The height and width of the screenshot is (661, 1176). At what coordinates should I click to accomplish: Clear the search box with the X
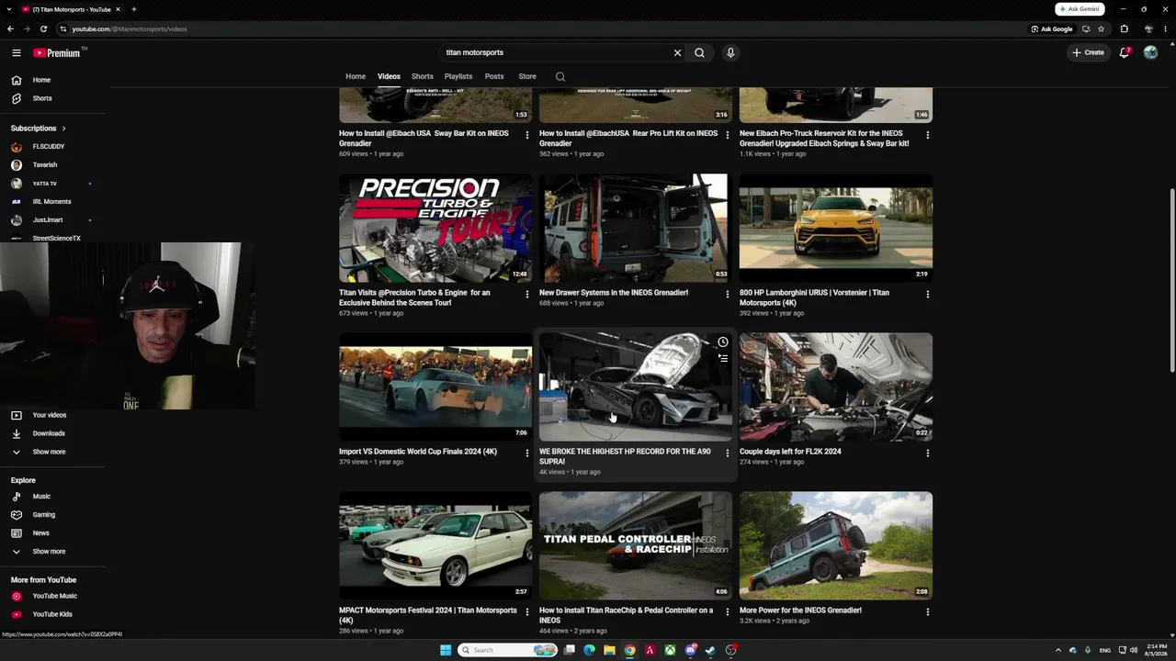point(677,52)
